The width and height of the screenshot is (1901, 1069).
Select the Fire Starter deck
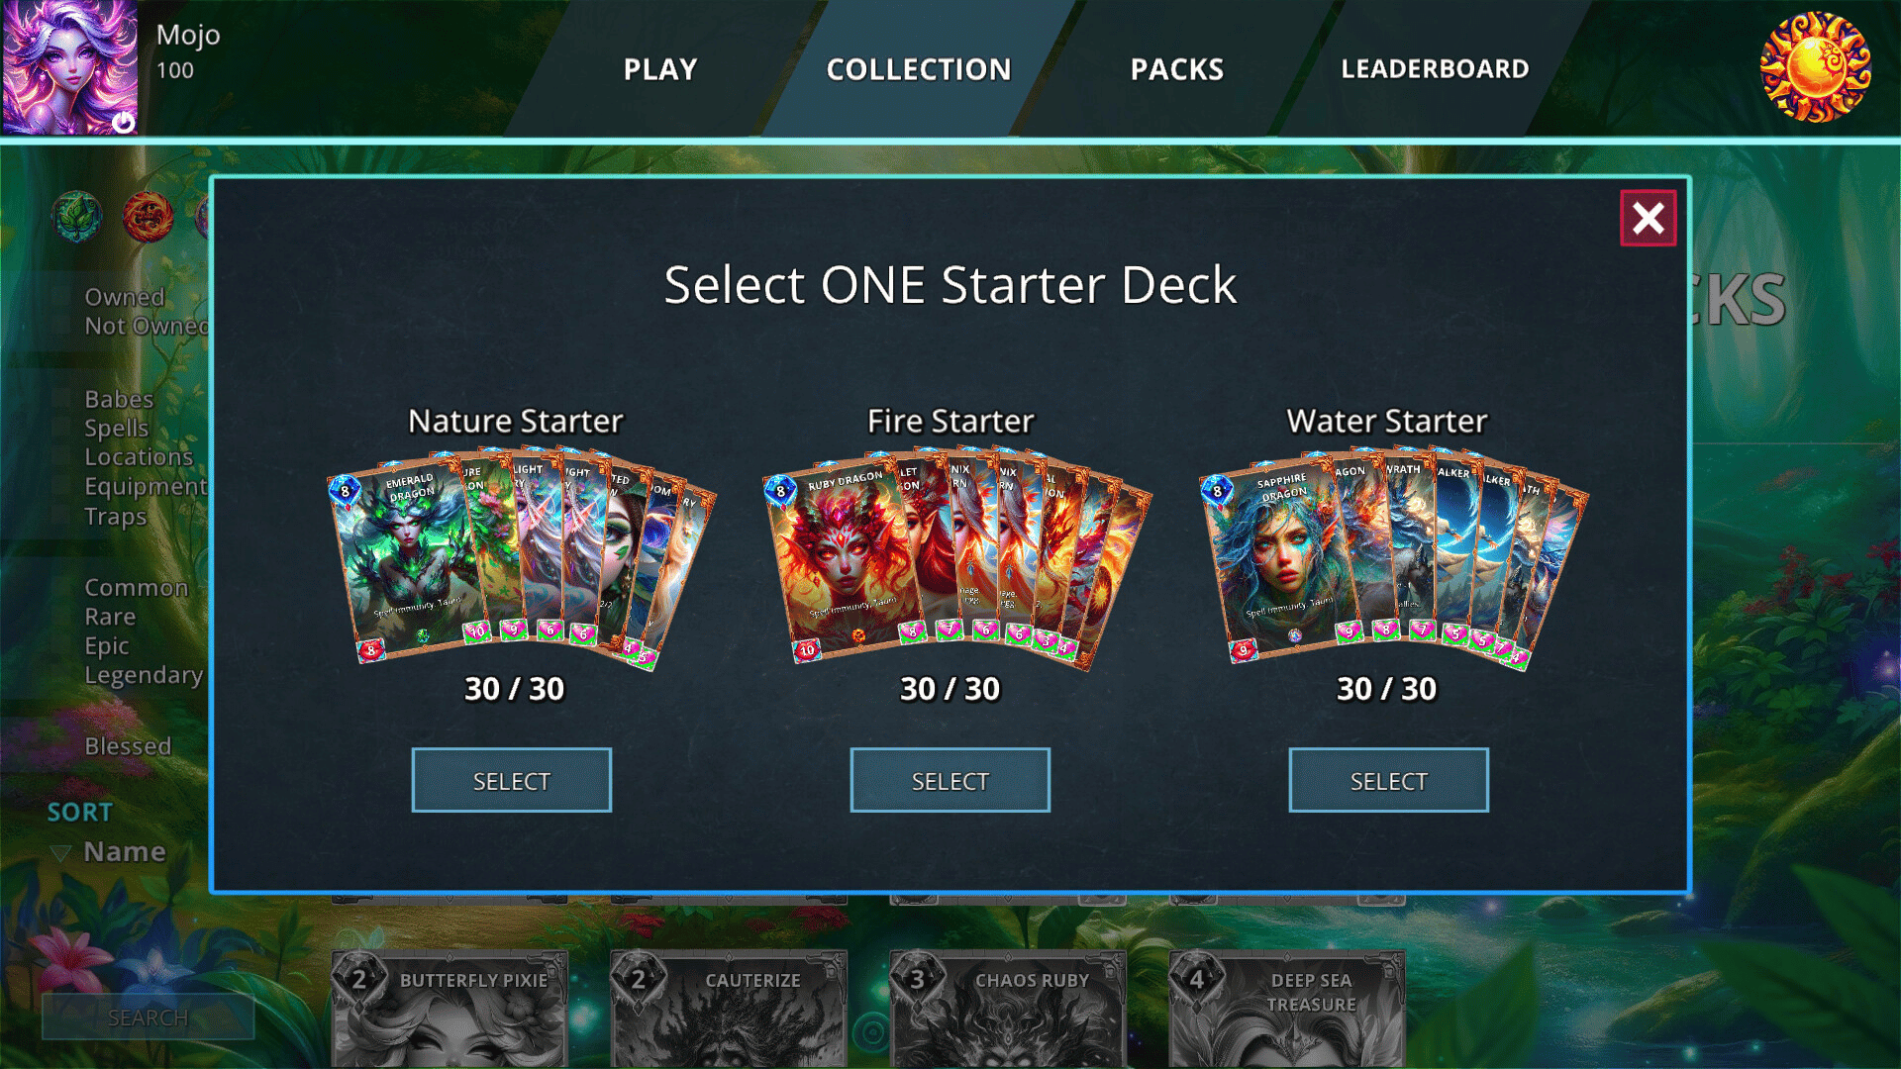(950, 780)
